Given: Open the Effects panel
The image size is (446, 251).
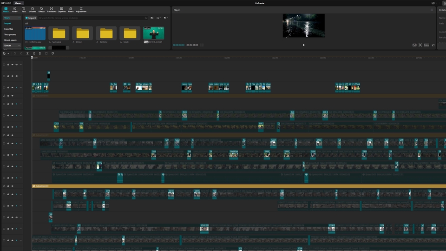Looking at the screenshot, I should click(41, 9).
